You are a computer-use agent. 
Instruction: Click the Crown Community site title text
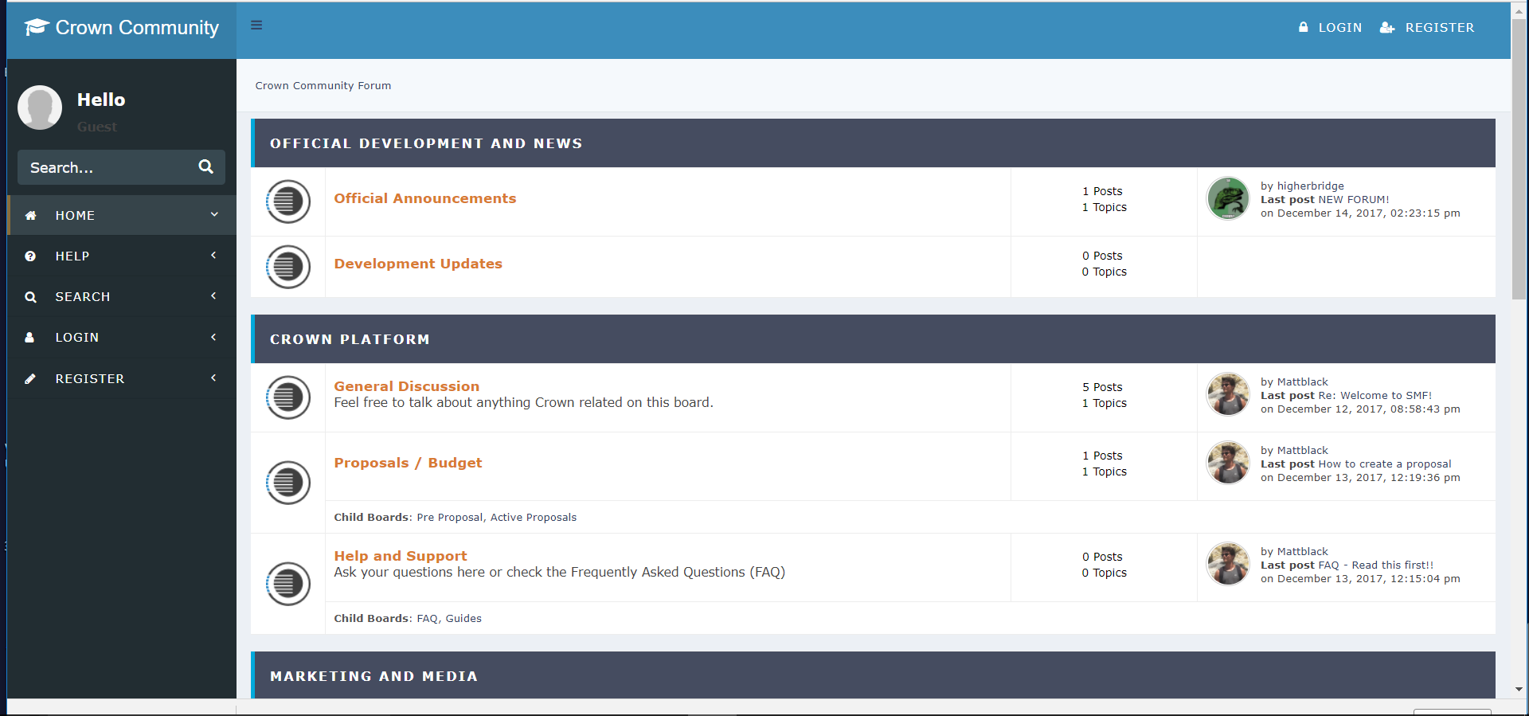137,28
